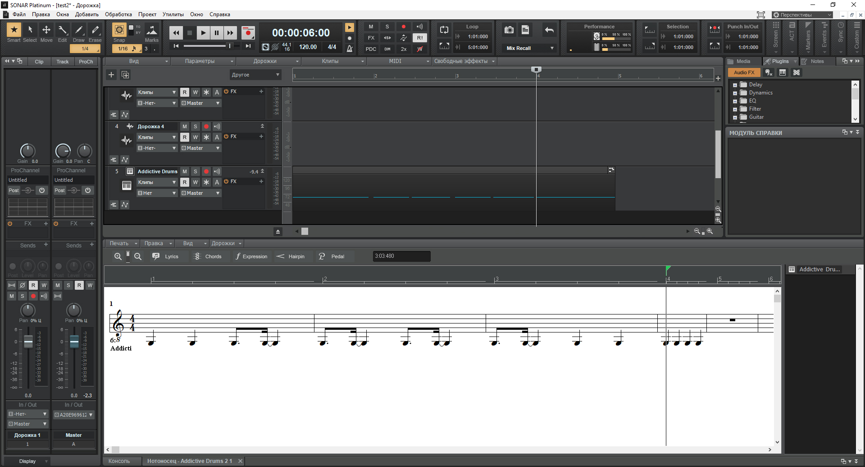Click the undo arrow in Mix Recall module
Viewport: 865px width, 467px height.
point(549,30)
